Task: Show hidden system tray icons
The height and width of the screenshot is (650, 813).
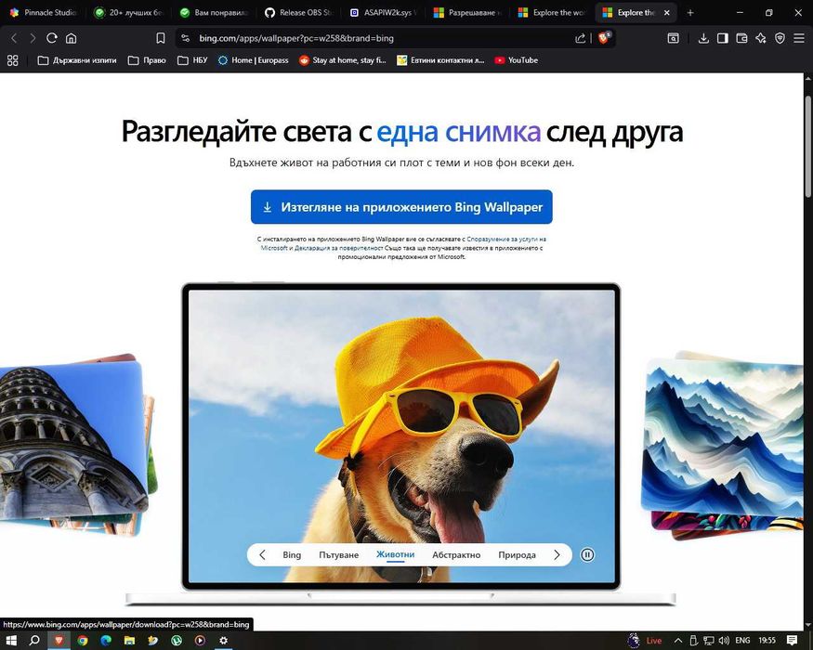Action: click(x=678, y=641)
